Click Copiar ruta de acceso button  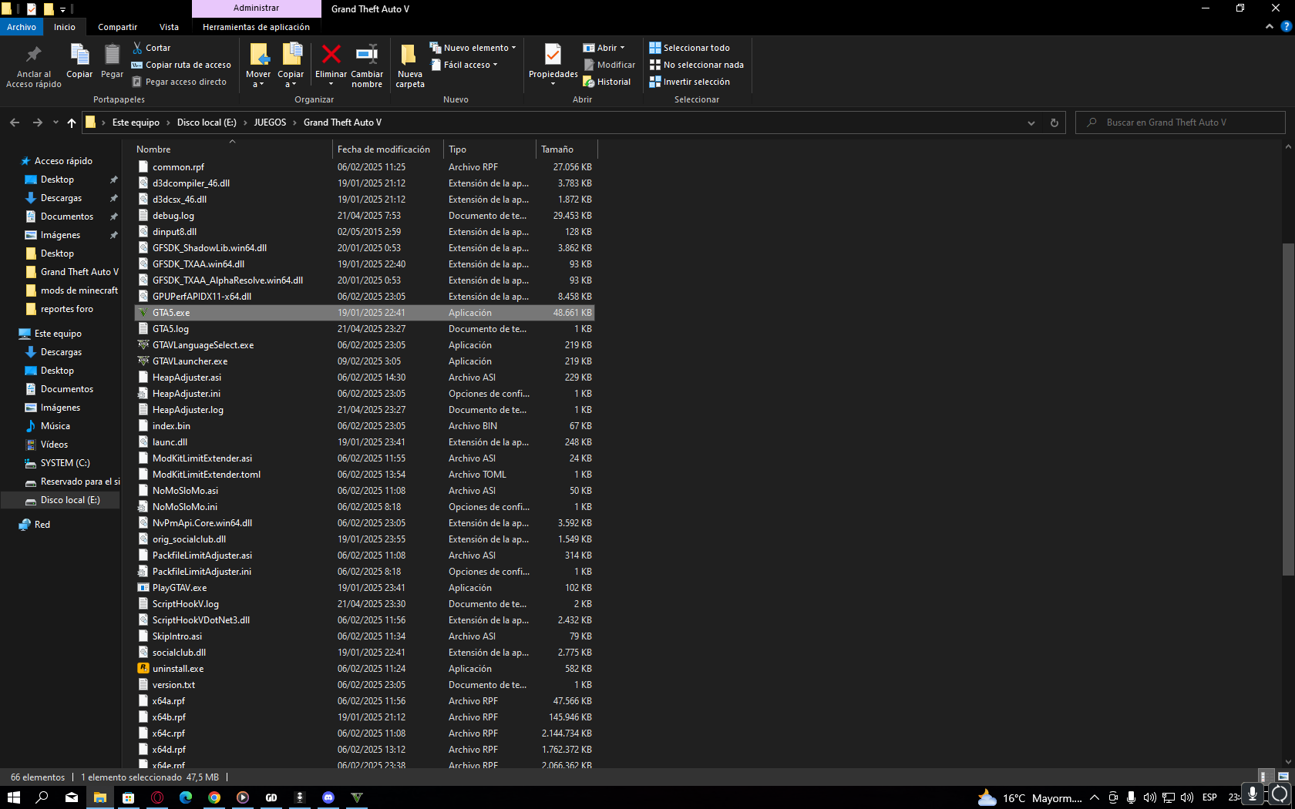pos(182,65)
